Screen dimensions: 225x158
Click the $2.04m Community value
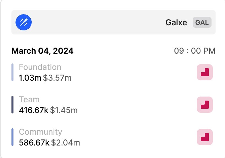coord(65,143)
